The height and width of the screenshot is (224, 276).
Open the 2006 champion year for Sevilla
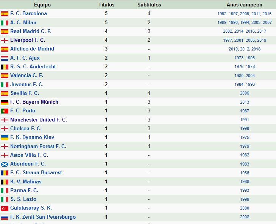(245, 93)
